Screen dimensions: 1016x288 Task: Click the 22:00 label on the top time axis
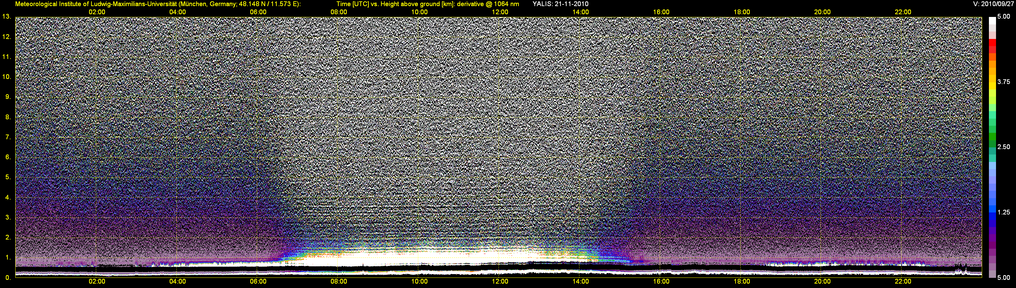coord(903,12)
